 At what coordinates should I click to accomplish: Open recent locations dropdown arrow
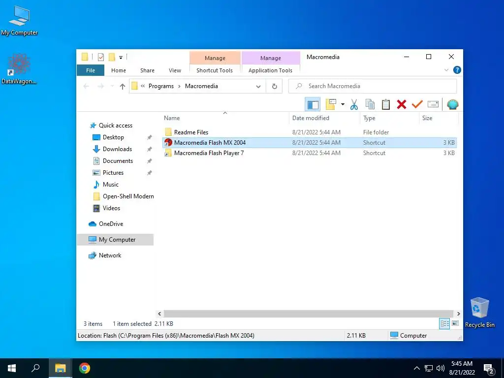tap(112, 86)
